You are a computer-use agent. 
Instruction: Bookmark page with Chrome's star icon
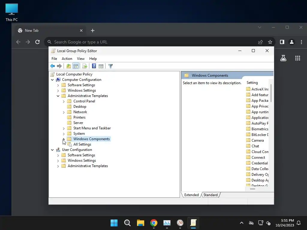[270, 42]
